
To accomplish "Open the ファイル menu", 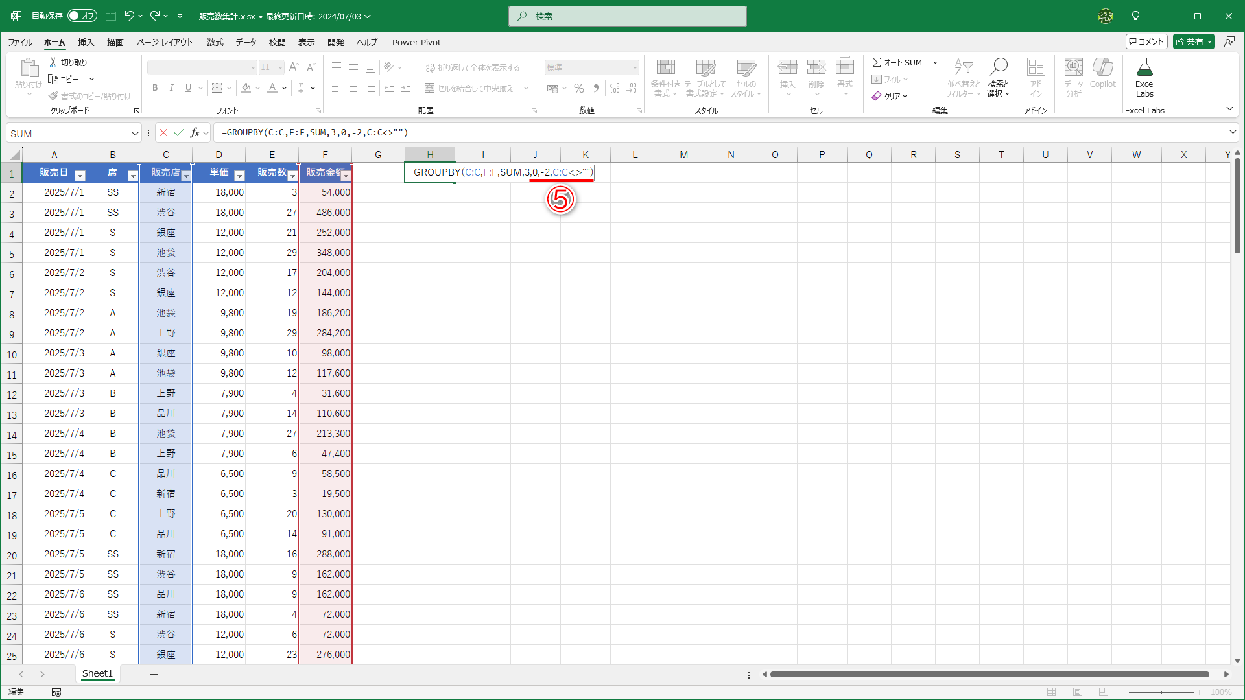I will click(x=20, y=42).
